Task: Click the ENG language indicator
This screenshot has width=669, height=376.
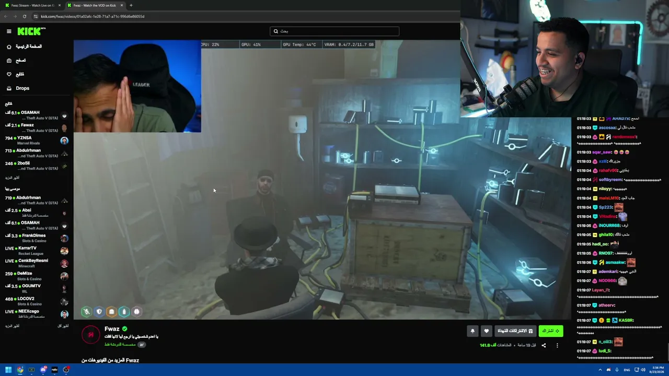Action: point(627,370)
